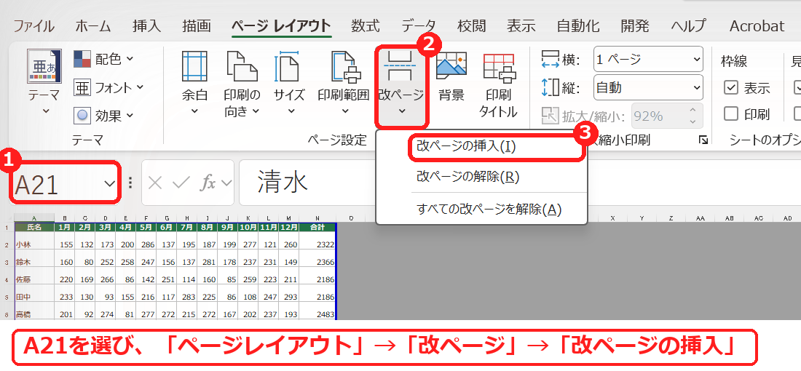Select the cell with name 田中
The image size is (801, 371).
click(x=34, y=293)
